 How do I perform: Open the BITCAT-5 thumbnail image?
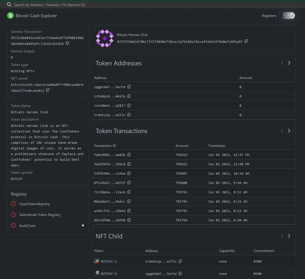tap(97, 273)
